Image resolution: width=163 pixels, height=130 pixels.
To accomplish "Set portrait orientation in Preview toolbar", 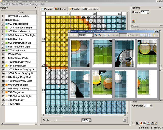I will (105, 35).
